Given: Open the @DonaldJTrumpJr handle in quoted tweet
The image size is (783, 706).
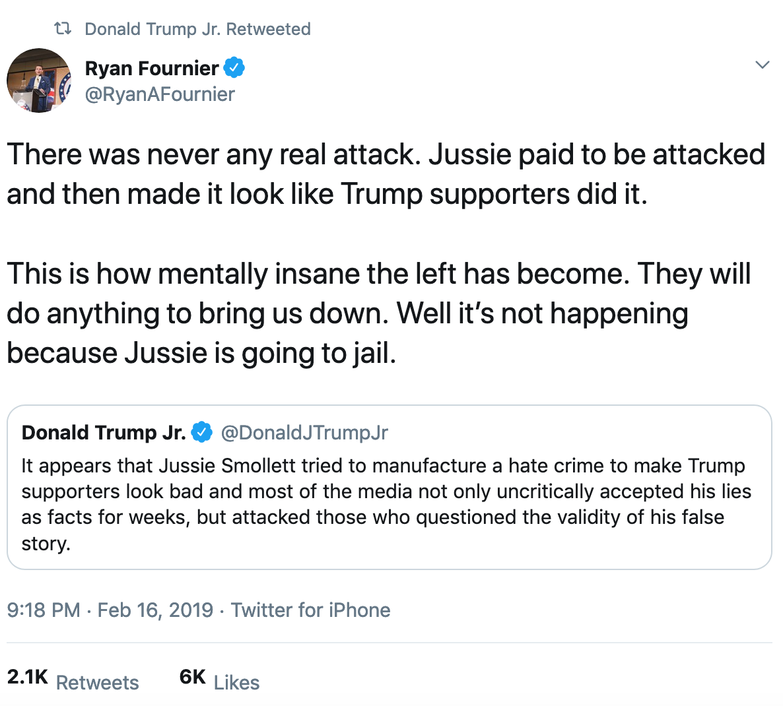Looking at the screenshot, I should [x=304, y=432].
